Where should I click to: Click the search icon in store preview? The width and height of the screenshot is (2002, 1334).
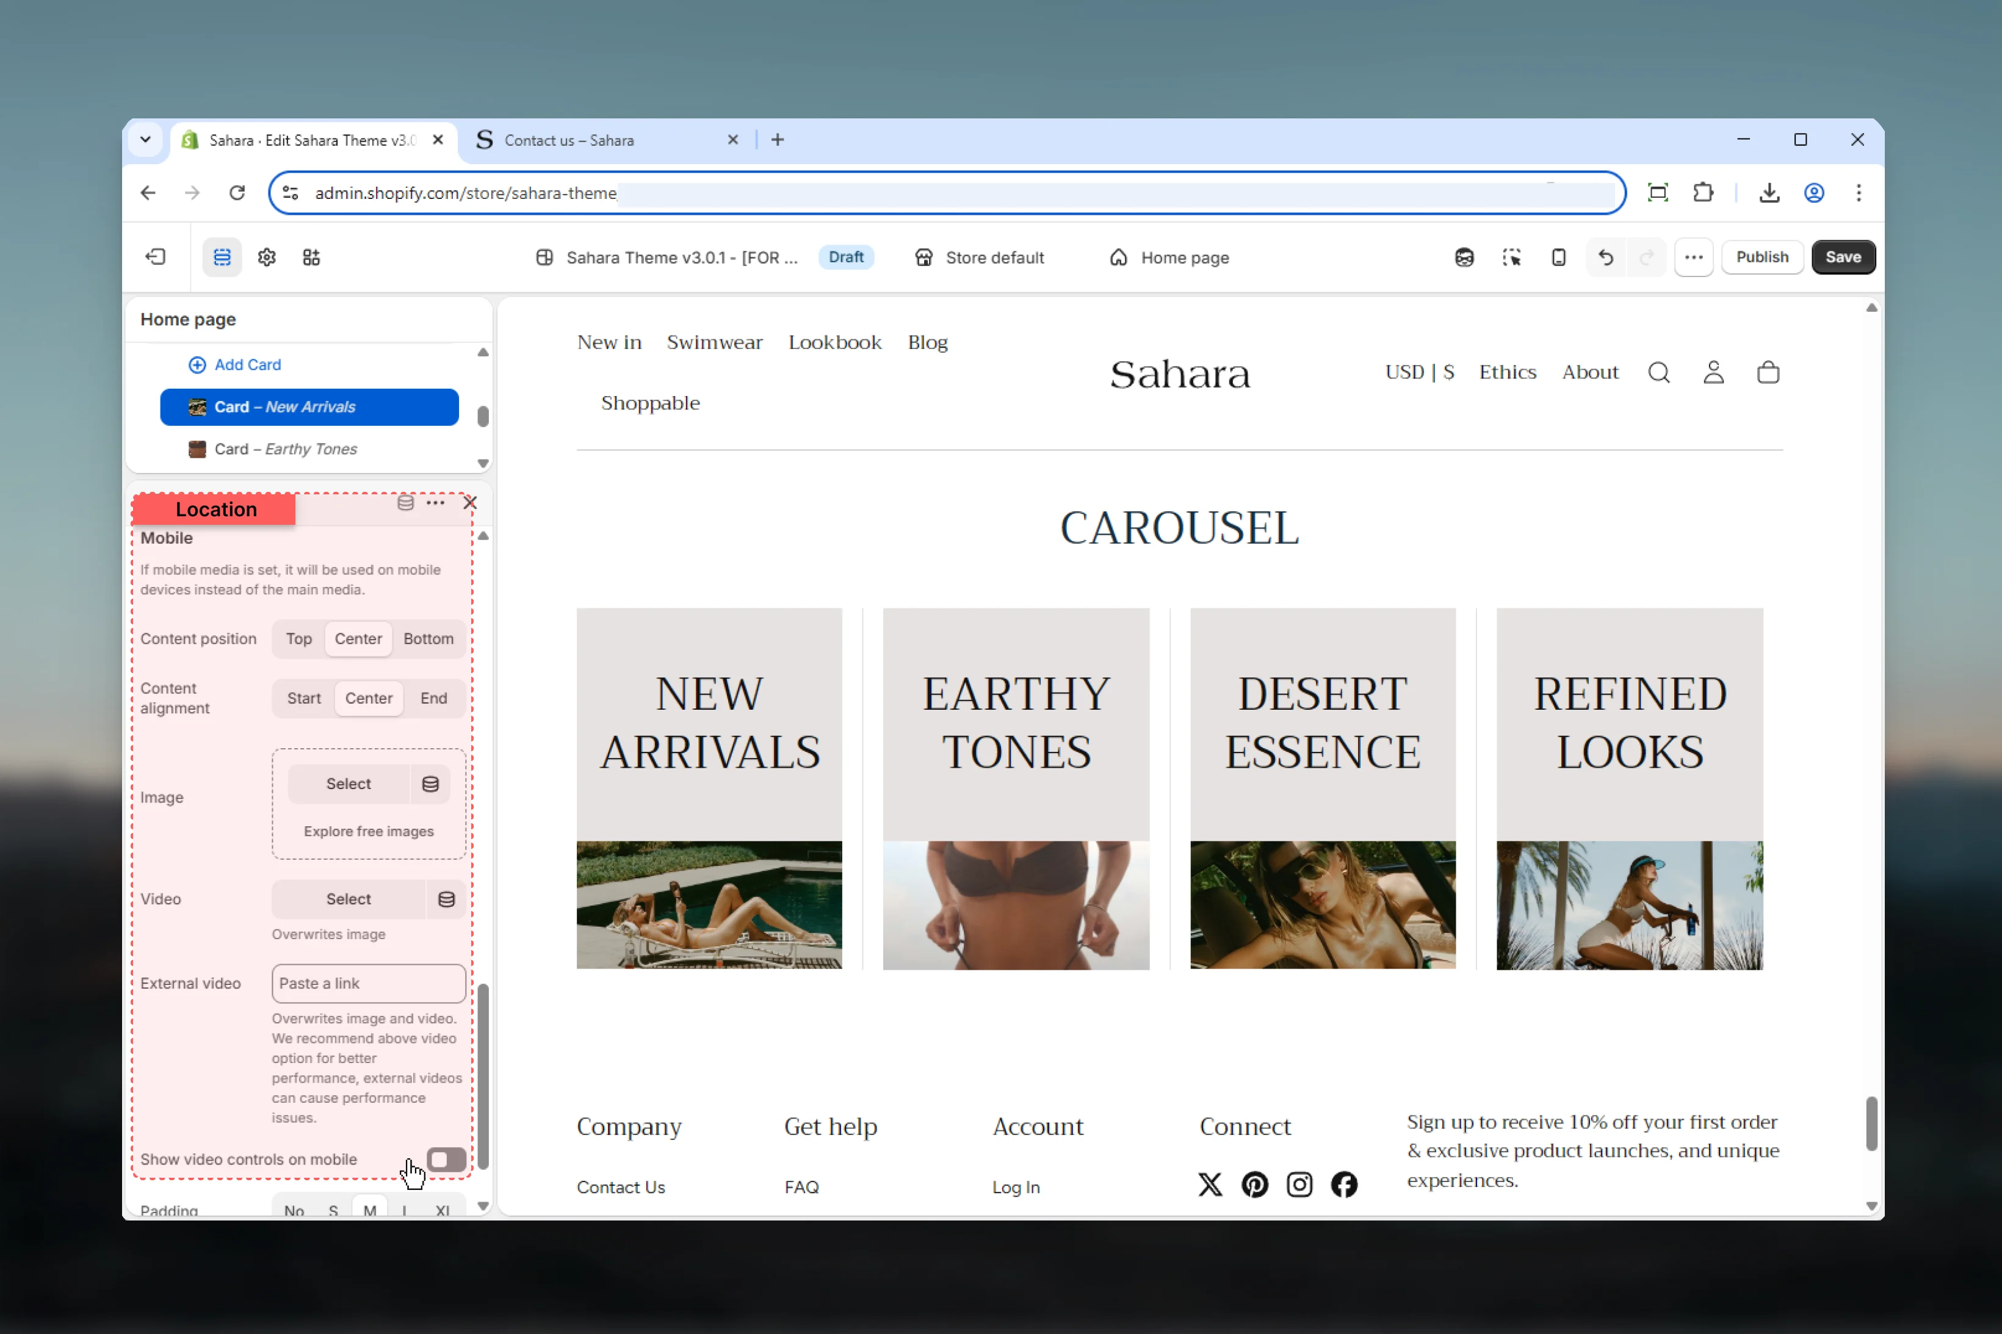1658,373
